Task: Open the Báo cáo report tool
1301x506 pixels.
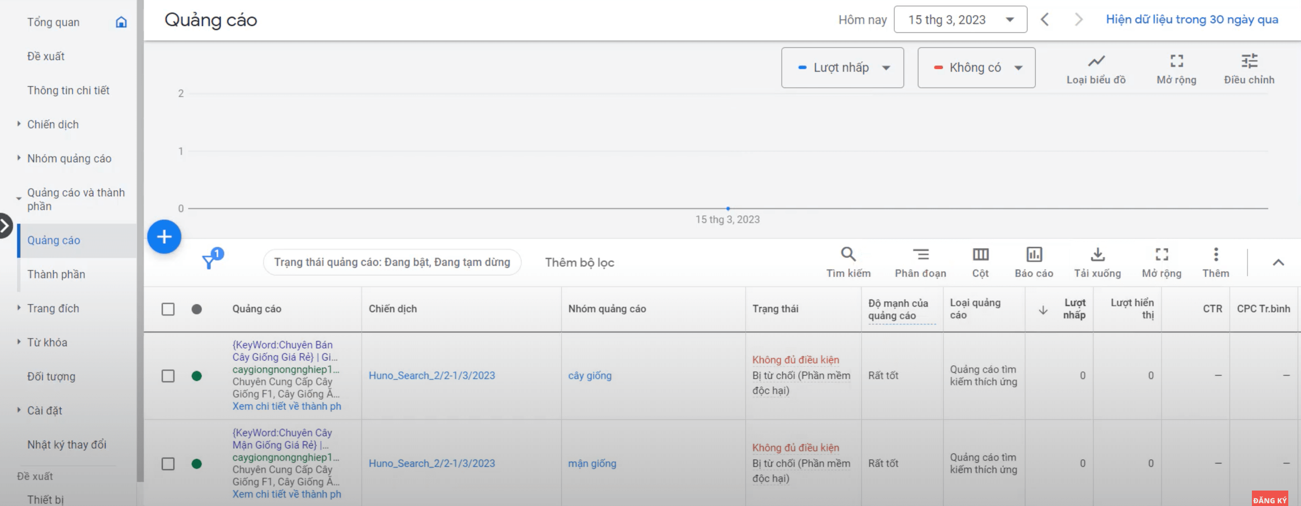Action: click(x=1034, y=263)
